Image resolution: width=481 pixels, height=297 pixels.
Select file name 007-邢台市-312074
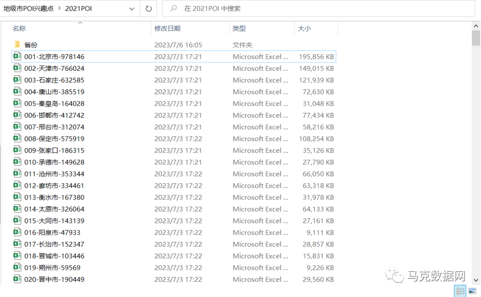click(54, 127)
